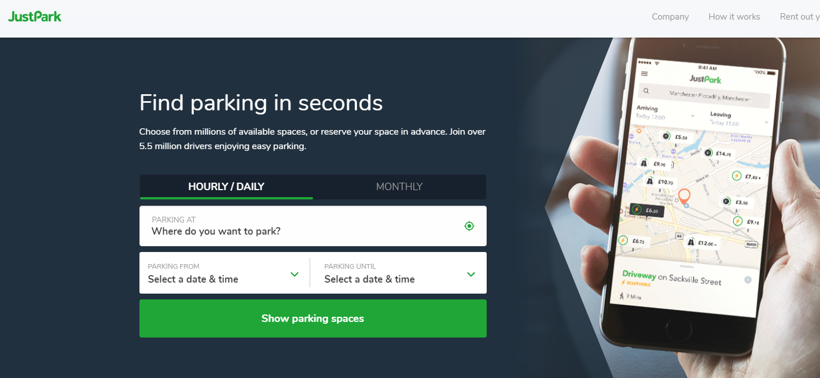820x378 pixels.
Task: Expand the Parking From chevron
Action: pos(295,274)
